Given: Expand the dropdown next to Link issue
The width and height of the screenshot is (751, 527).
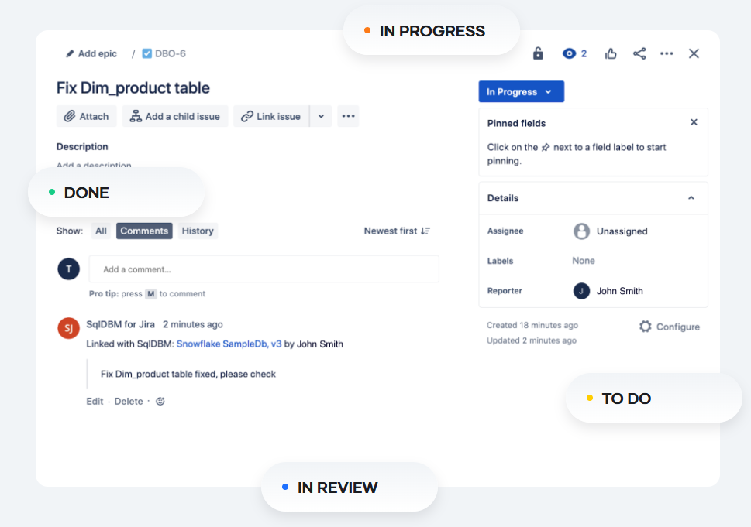Looking at the screenshot, I should (321, 116).
